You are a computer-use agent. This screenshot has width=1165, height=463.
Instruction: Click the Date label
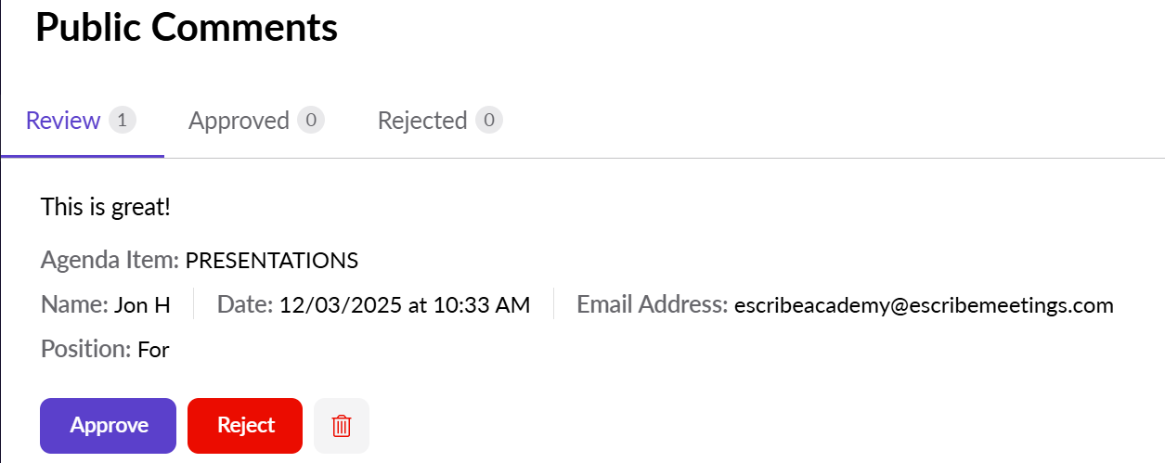tap(245, 304)
